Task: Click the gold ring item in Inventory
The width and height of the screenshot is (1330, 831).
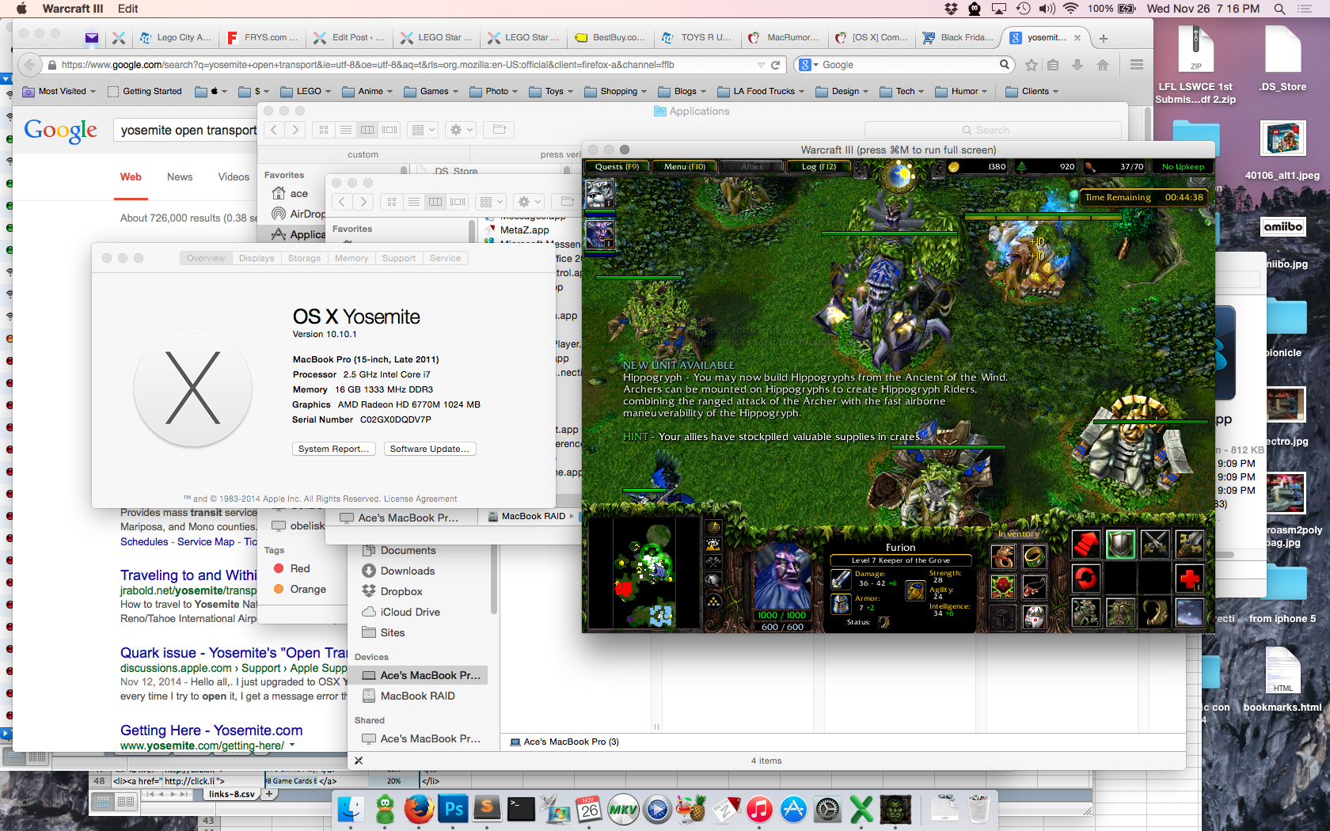Action: 1034,556
